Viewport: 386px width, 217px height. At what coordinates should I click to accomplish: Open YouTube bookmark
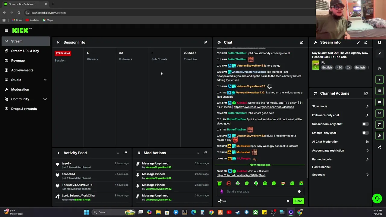pyautogui.click(x=32, y=20)
